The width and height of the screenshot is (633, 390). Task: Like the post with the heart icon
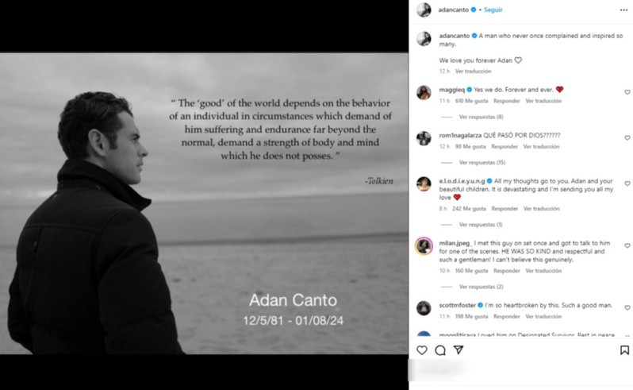422,350
